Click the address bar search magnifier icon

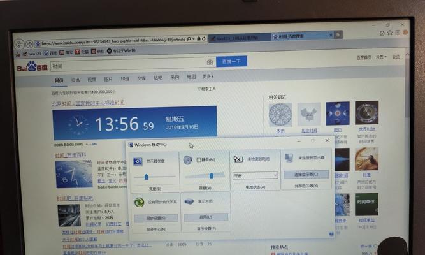(189, 39)
